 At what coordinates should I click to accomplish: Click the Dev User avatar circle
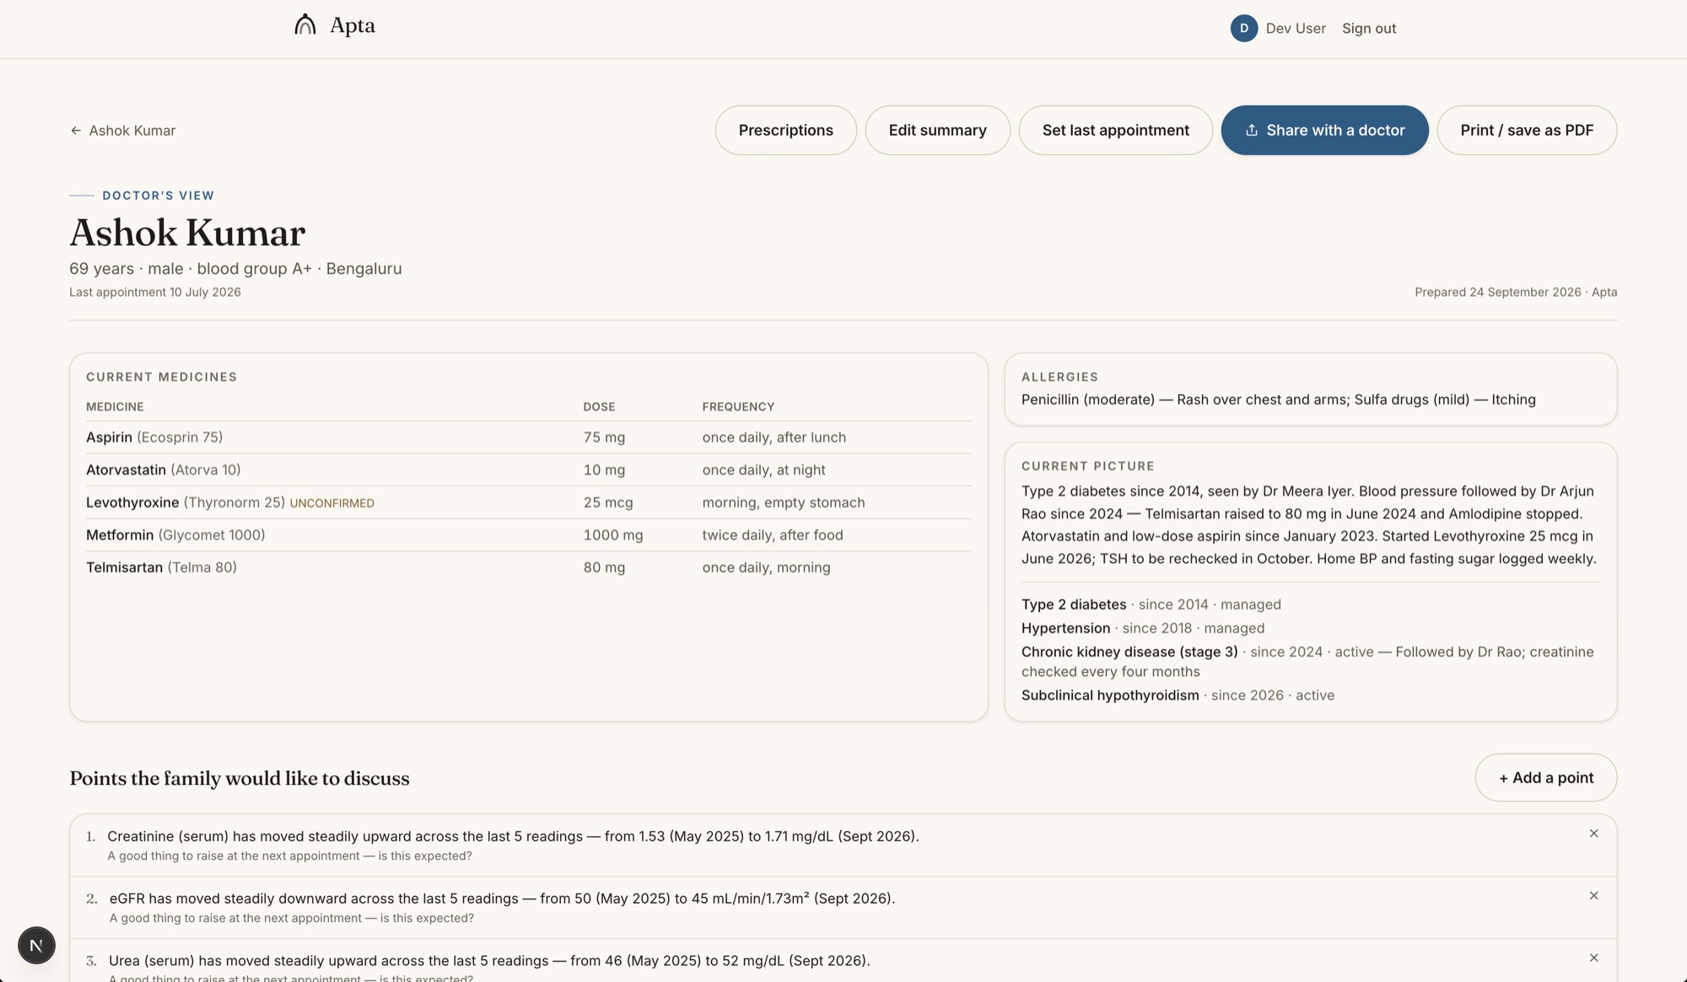coord(1243,28)
